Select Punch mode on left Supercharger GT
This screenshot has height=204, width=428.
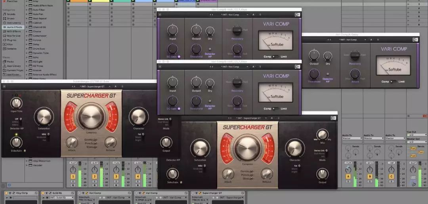tap(95, 143)
